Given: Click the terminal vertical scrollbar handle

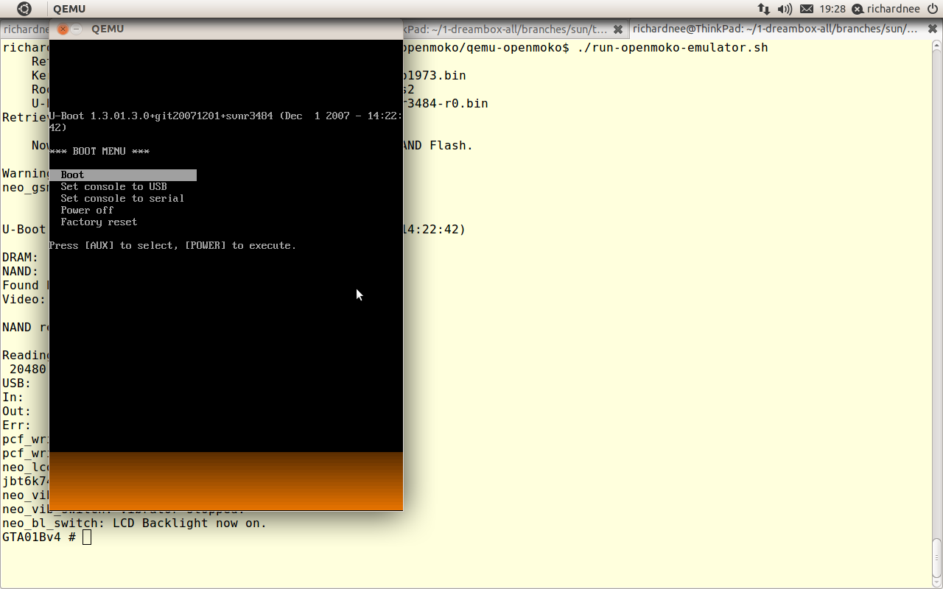Looking at the screenshot, I should tap(937, 559).
